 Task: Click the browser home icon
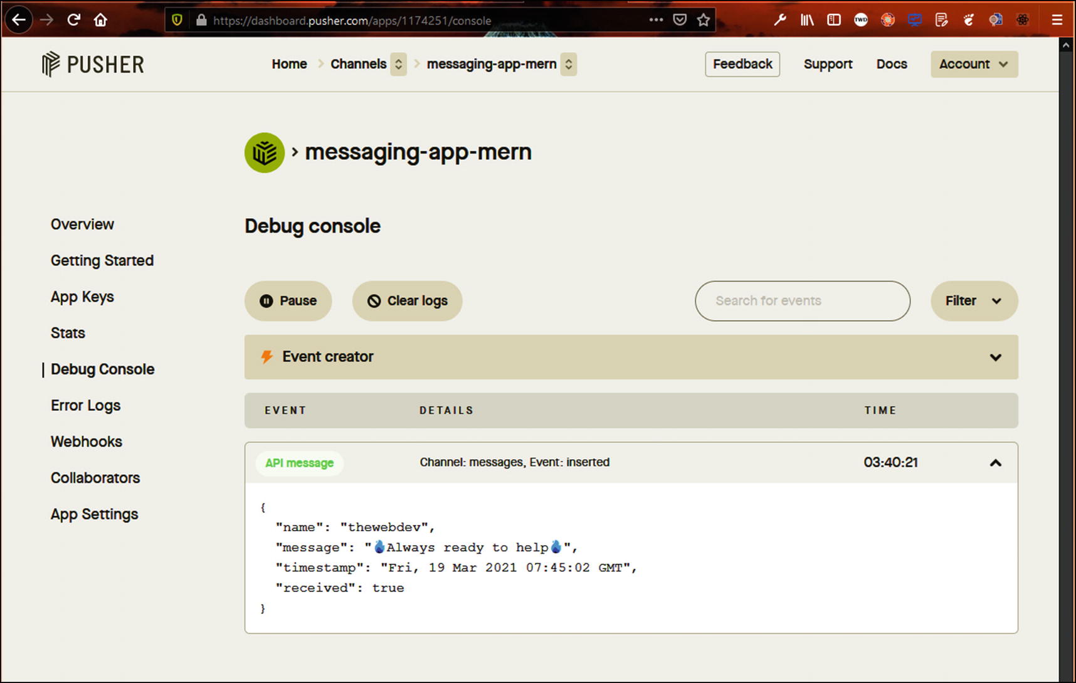[x=100, y=20]
